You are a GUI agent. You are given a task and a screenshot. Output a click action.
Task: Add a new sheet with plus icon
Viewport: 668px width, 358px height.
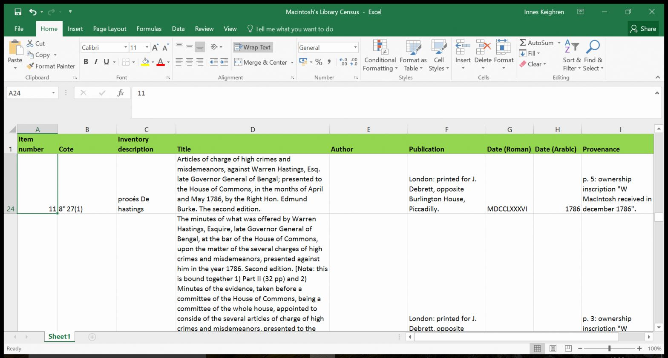[x=92, y=337]
